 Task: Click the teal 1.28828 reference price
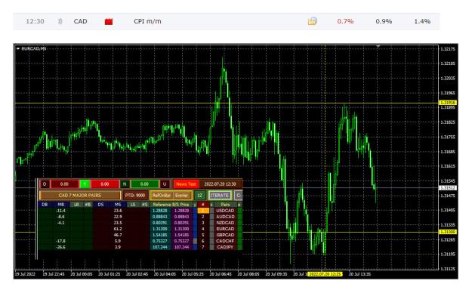[160, 211]
